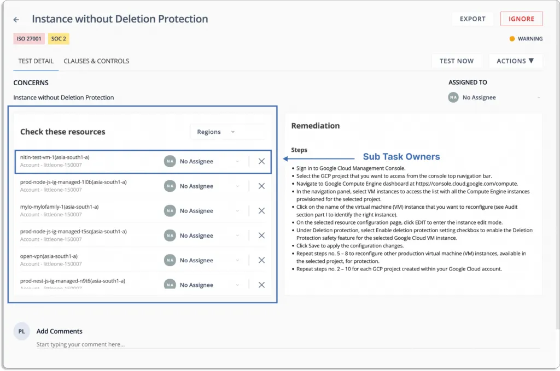
Task: Open the Actions dropdown menu
Action: (x=515, y=61)
